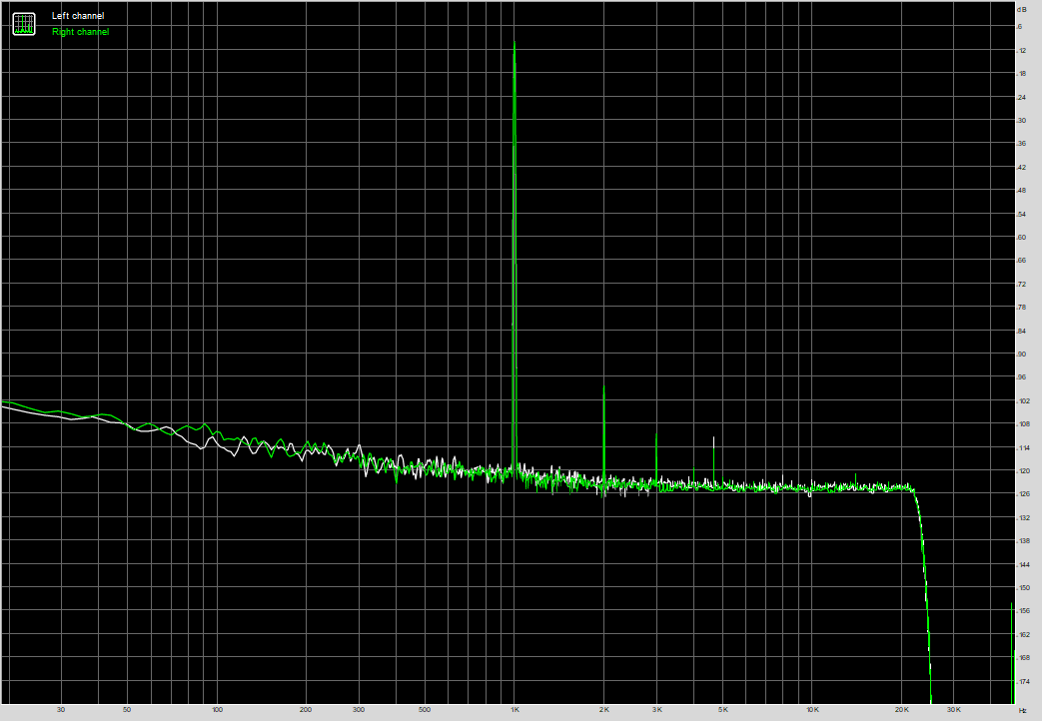Click the -60 label on the dB axis

[1021, 237]
